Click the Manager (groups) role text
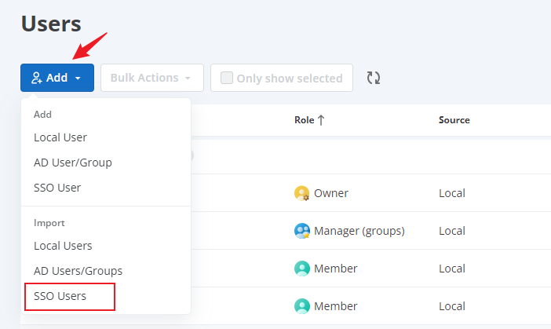Image resolution: width=551 pixels, height=329 pixels. pos(359,231)
